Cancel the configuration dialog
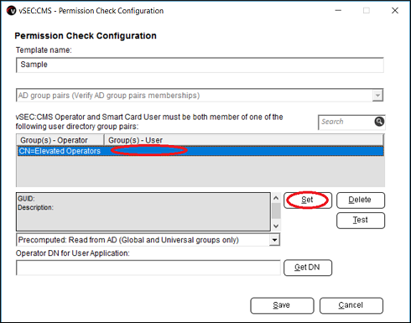 [351, 305]
